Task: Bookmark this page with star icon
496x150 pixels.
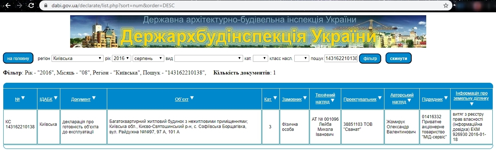Action: coord(446,6)
